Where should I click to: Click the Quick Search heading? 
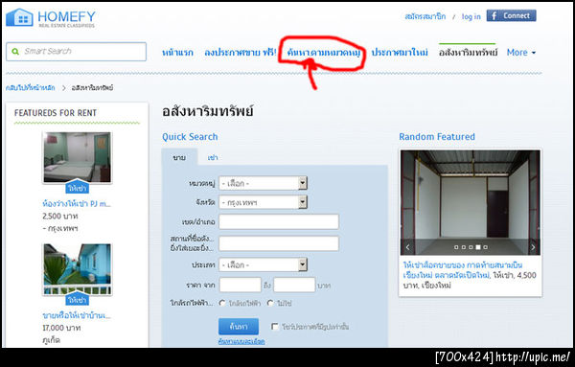tap(190, 137)
